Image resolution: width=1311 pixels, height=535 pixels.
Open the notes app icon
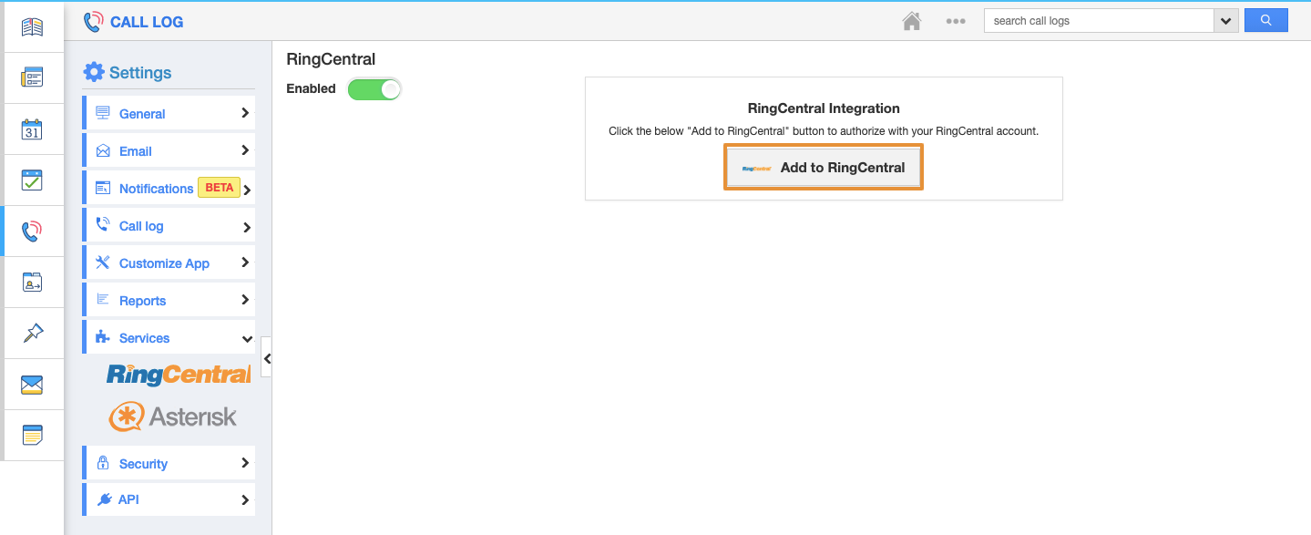coord(32,436)
